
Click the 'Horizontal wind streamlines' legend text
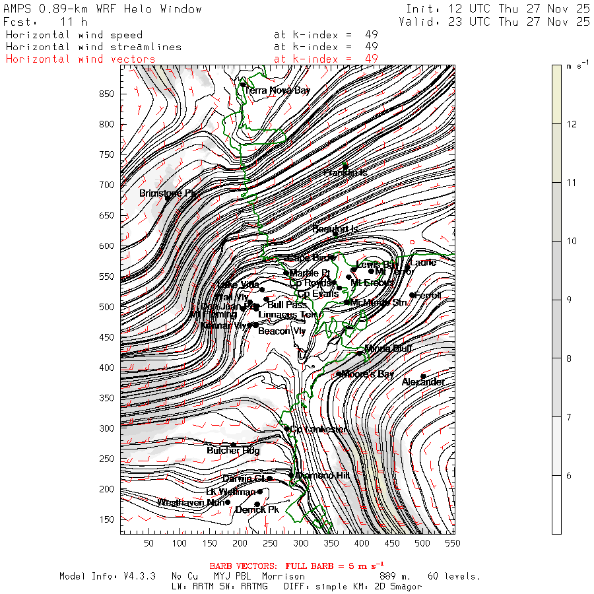[94, 47]
